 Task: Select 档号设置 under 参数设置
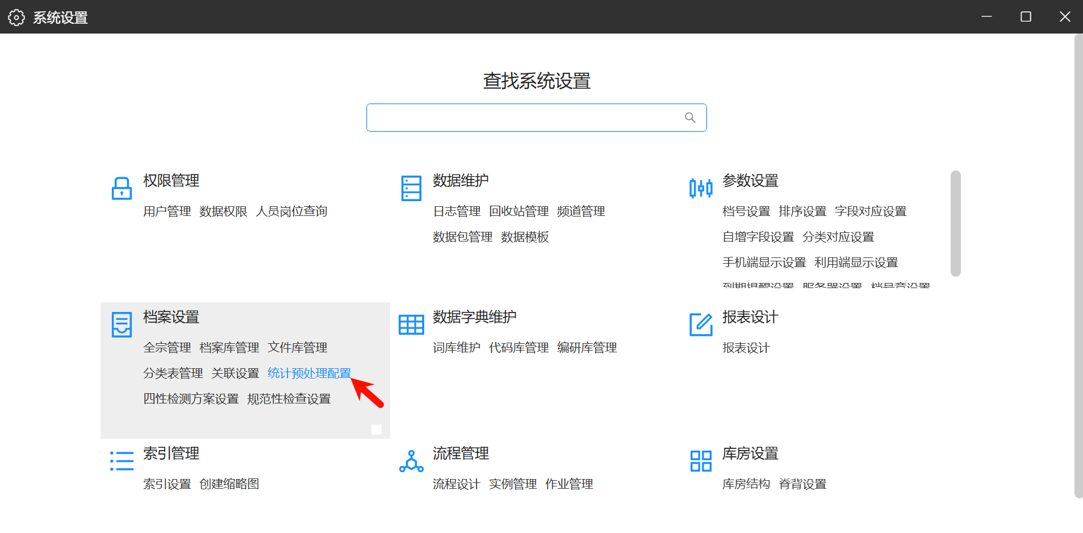pos(746,211)
